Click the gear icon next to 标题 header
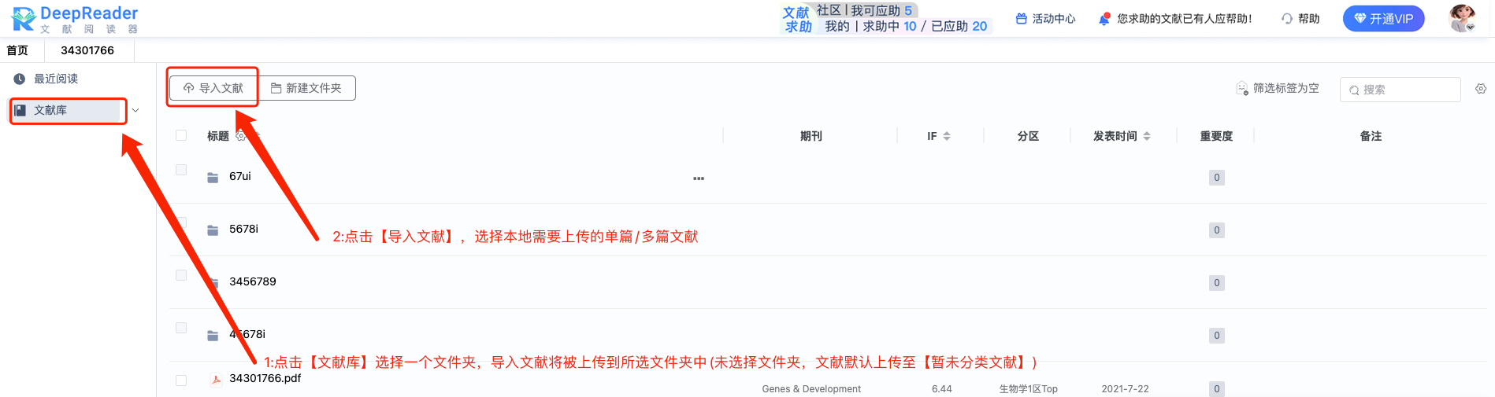The width and height of the screenshot is (1495, 397). [241, 135]
